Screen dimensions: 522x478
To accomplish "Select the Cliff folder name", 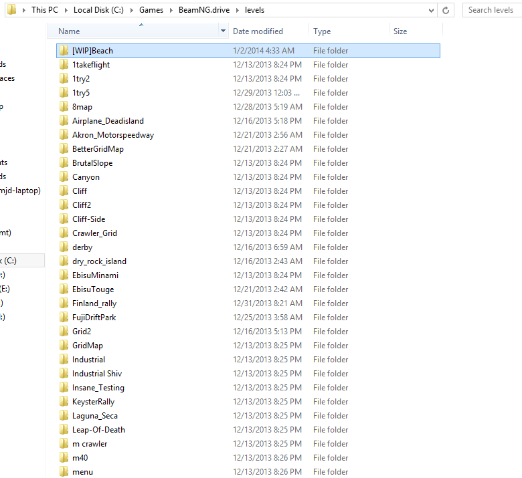I will pos(80,191).
